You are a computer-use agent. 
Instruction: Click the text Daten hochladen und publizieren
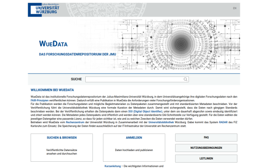click(x=134, y=150)
